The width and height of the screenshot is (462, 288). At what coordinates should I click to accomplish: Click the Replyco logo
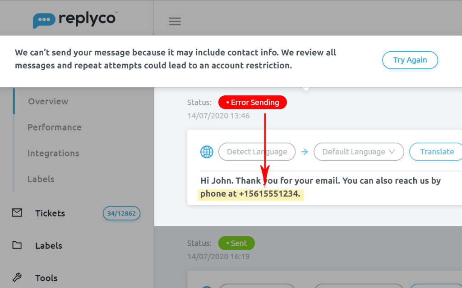click(x=74, y=20)
